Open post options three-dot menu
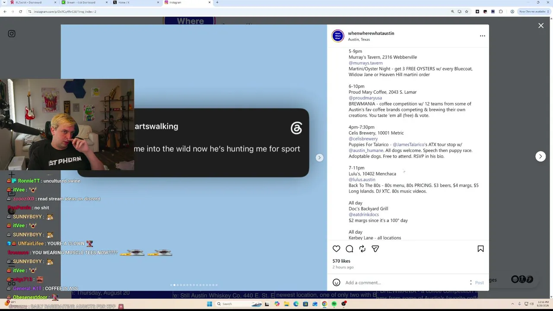The image size is (553, 311). pos(483,36)
